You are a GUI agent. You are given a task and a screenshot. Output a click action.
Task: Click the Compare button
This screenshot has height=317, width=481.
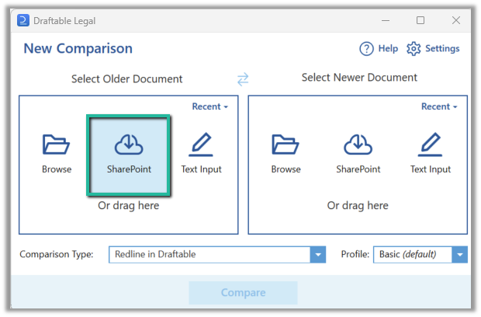243,293
